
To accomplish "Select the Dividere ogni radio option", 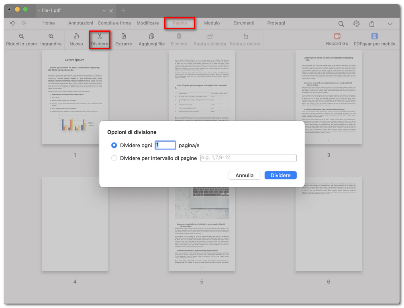I will click(x=114, y=145).
